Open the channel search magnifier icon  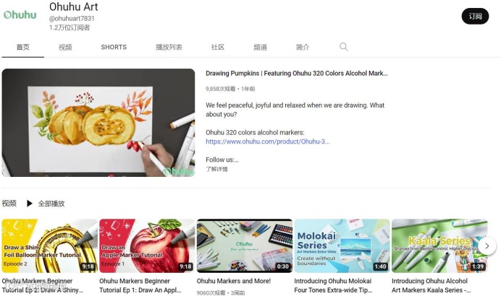coord(343,47)
